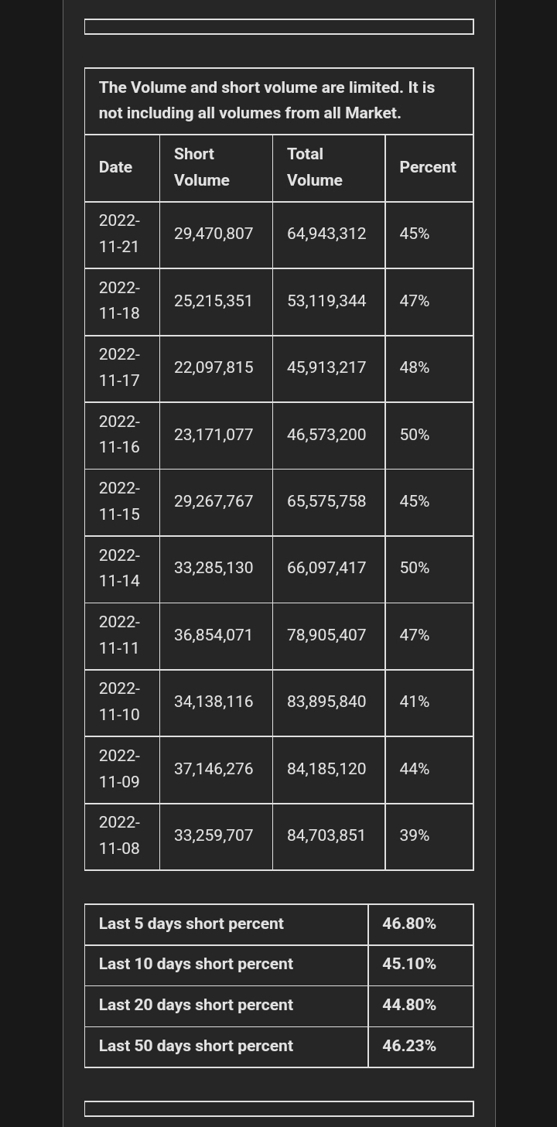
Task: Select short volume 29,267,767 cell
Action: [216, 502]
